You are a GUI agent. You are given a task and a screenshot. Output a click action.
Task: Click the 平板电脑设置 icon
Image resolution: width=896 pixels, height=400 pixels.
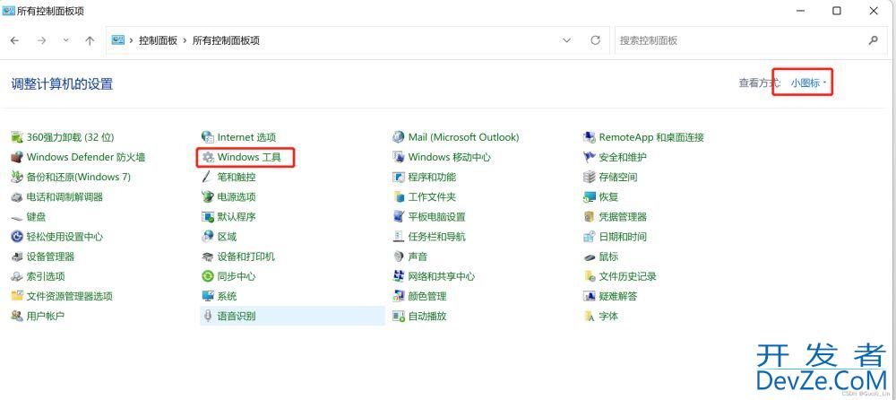[x=399, y=217]
